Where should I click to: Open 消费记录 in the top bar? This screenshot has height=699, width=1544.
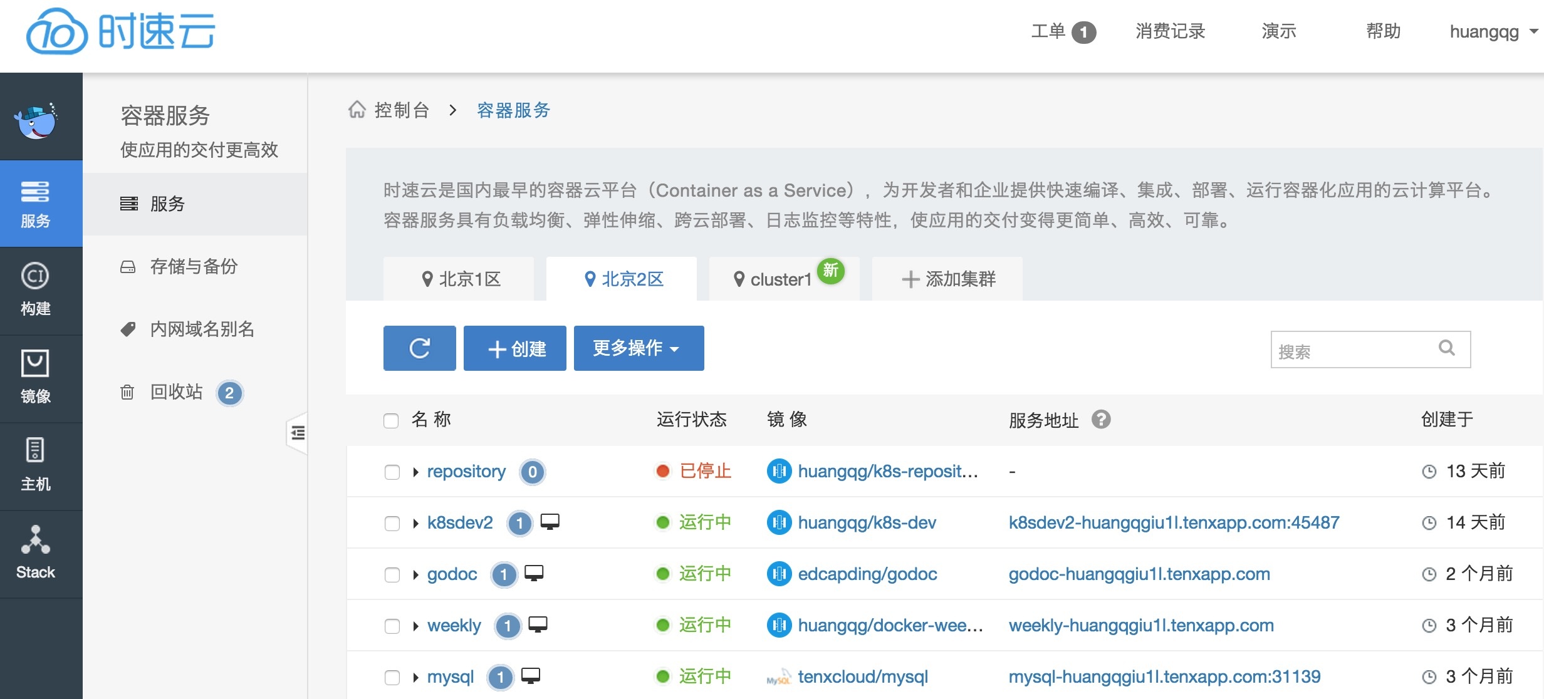point(1171,31)
